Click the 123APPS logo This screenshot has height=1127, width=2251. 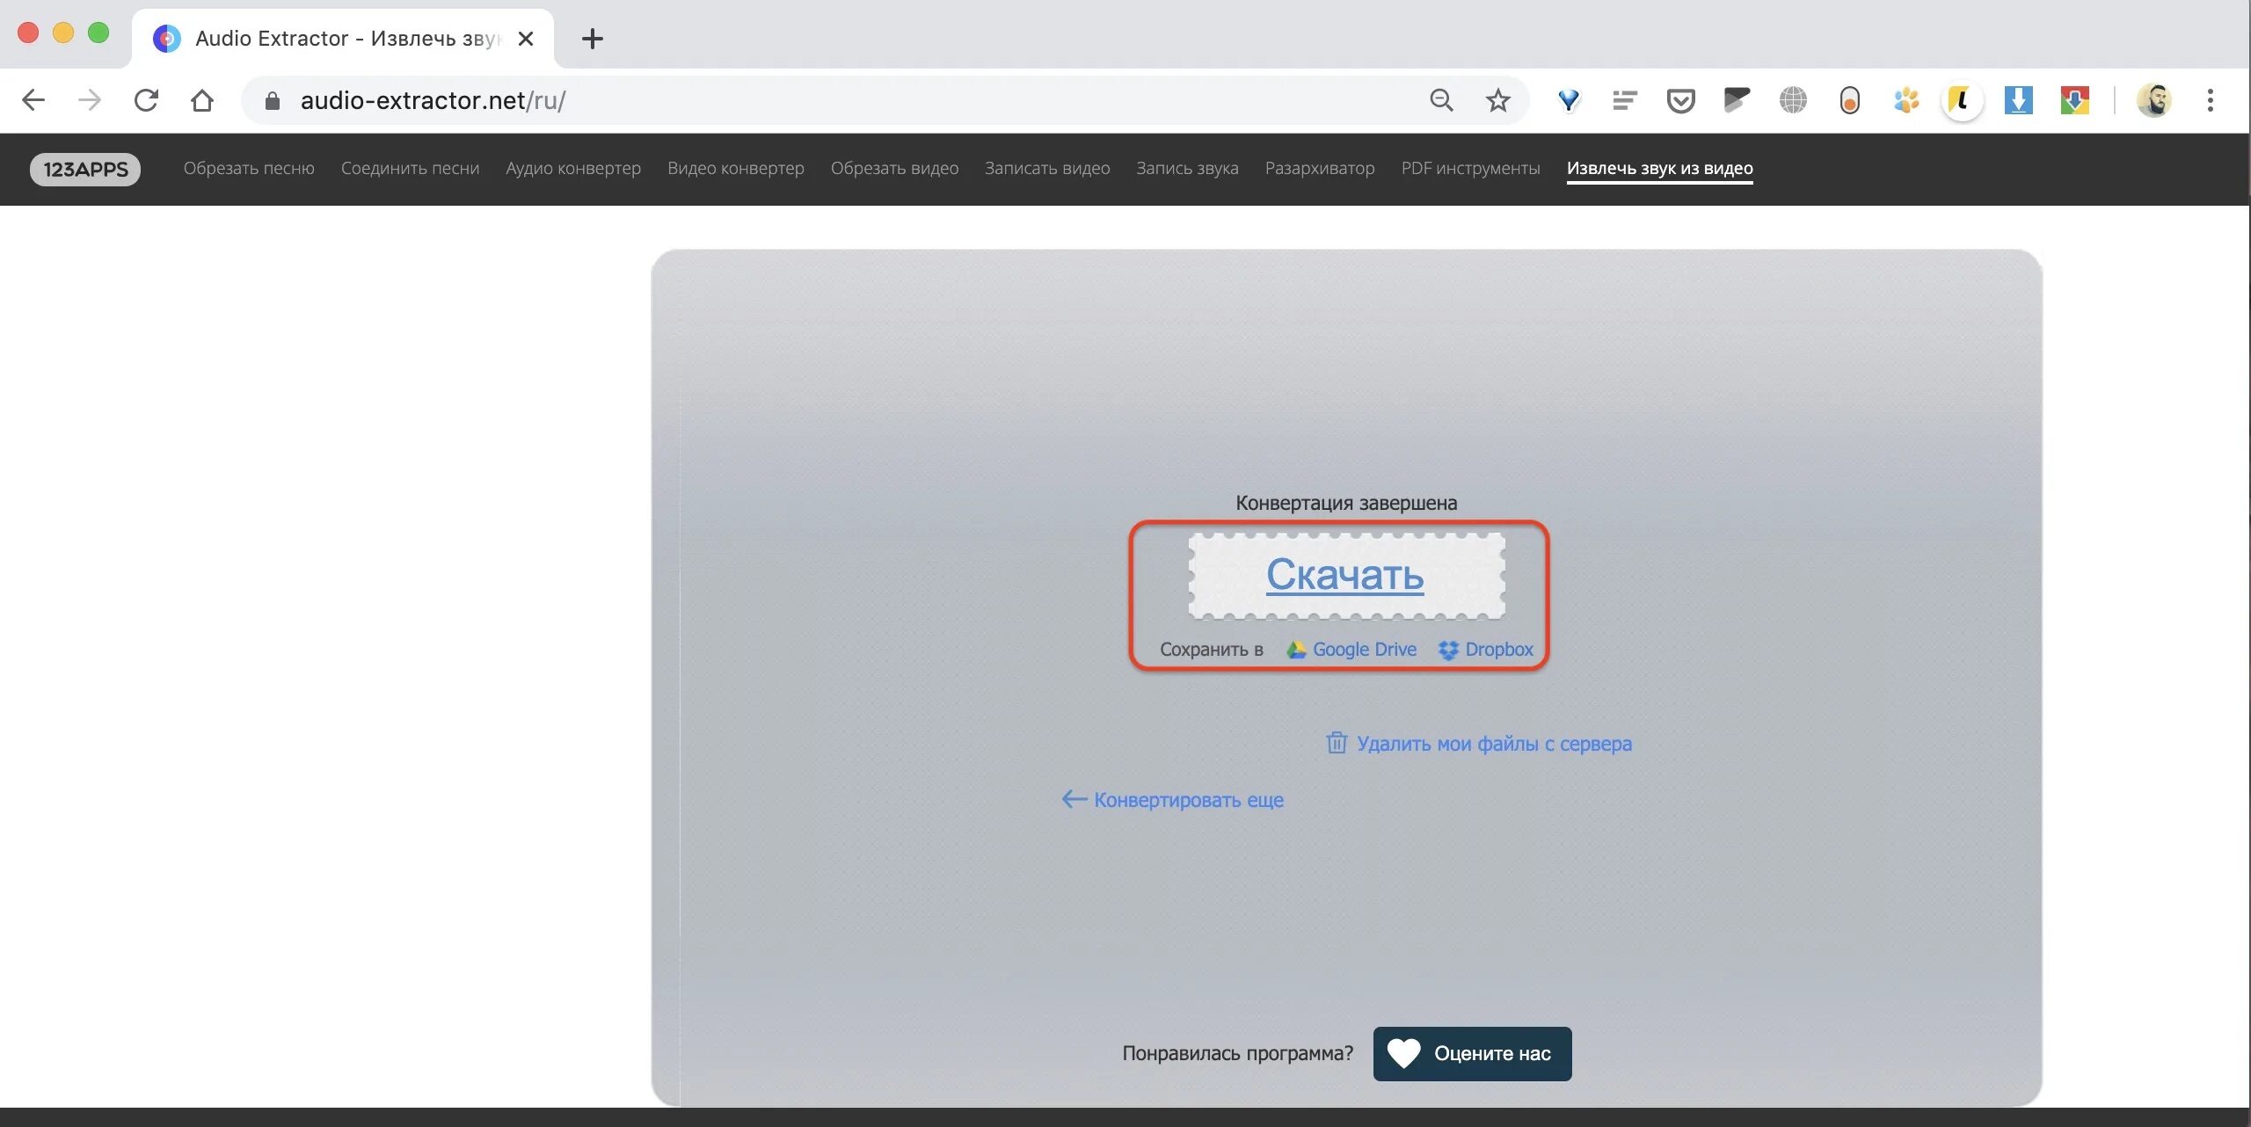tap(85, 169)
